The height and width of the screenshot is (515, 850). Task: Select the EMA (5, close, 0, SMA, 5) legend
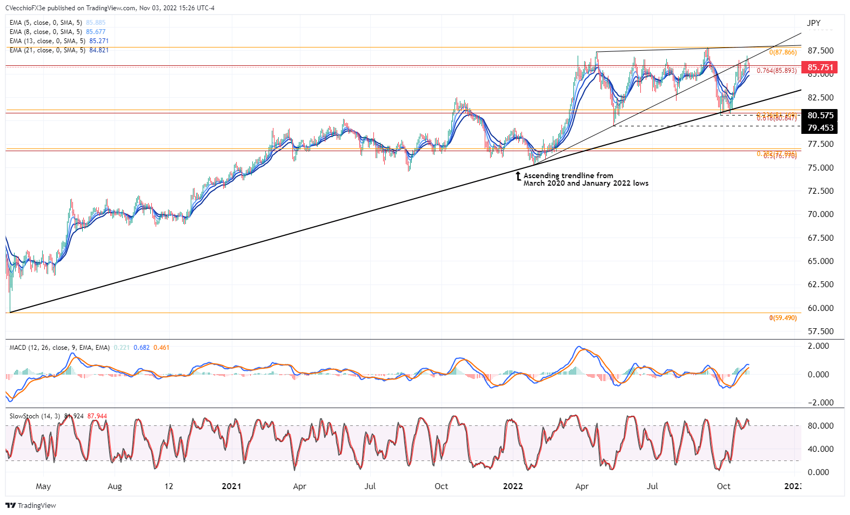(46, 23)
